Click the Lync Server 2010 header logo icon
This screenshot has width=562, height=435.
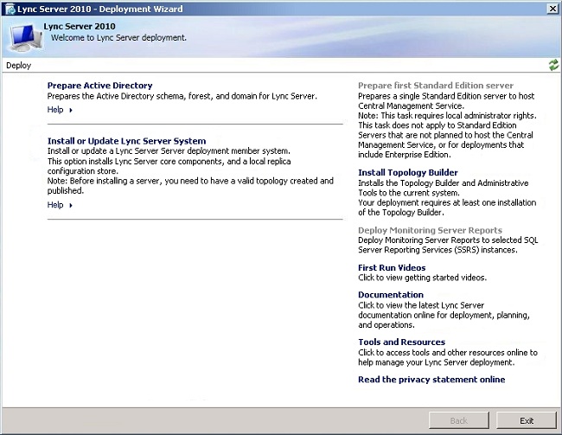pyautogui.click(x=22, y=34)
